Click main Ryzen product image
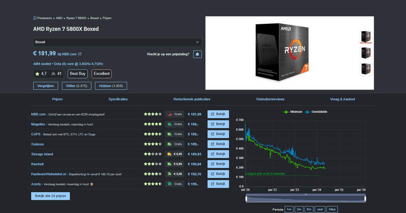Screen dimensions: 406x213 [282, 52]
